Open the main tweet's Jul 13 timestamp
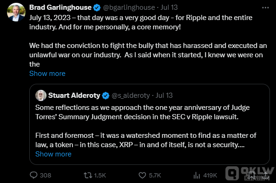 pyautogui.click(x=169, y=7)
